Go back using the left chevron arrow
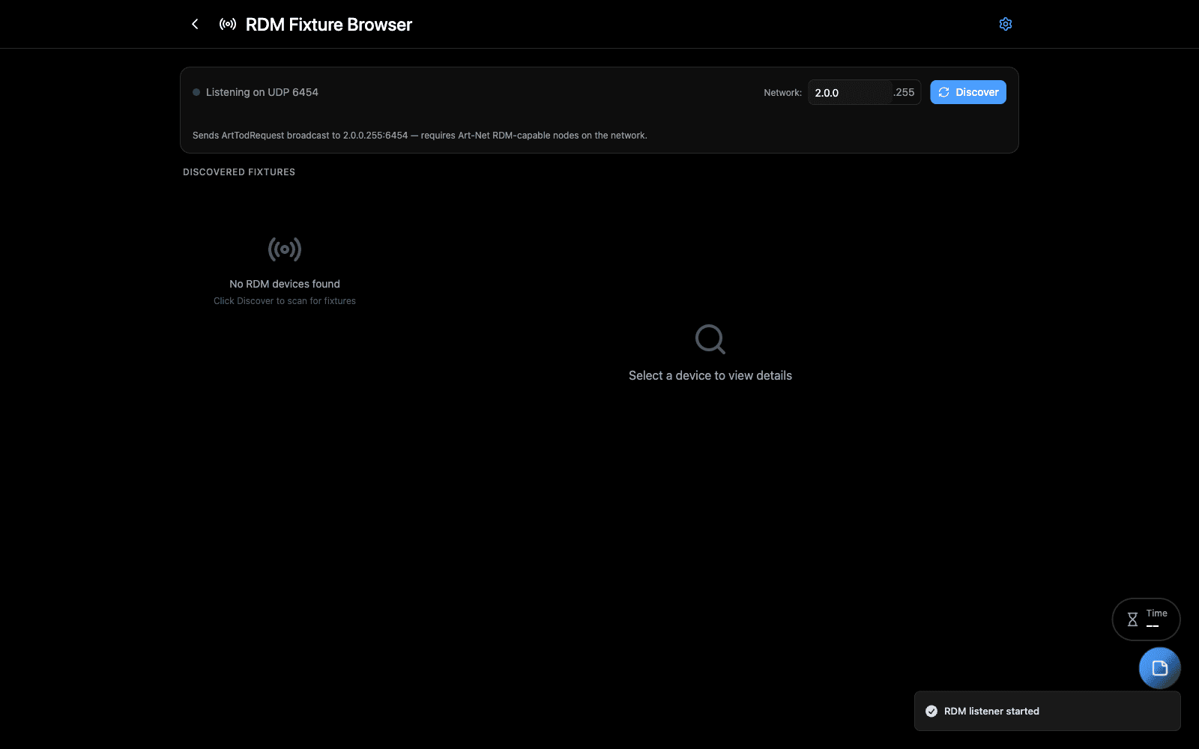 [195, 24]
